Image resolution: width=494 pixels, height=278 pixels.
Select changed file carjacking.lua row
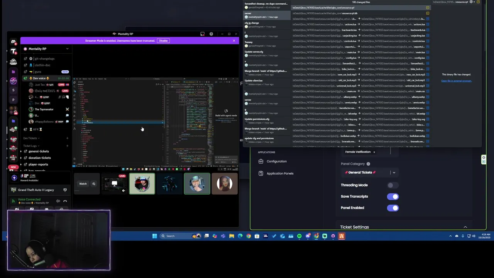tap(361, 36)
